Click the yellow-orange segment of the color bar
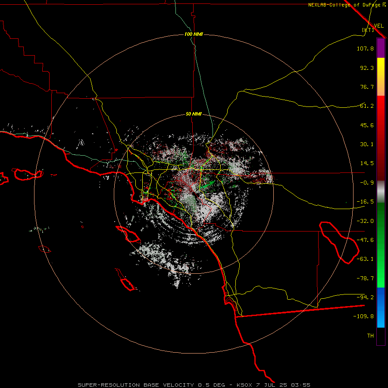 click(381, 77)
